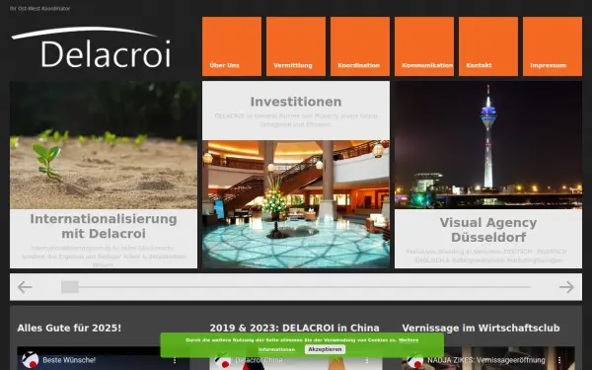592x370 pixels.
Task: Click the NADJA ZIKES: Vernissageeröffnung video title
Action: (x=486, y=360)
